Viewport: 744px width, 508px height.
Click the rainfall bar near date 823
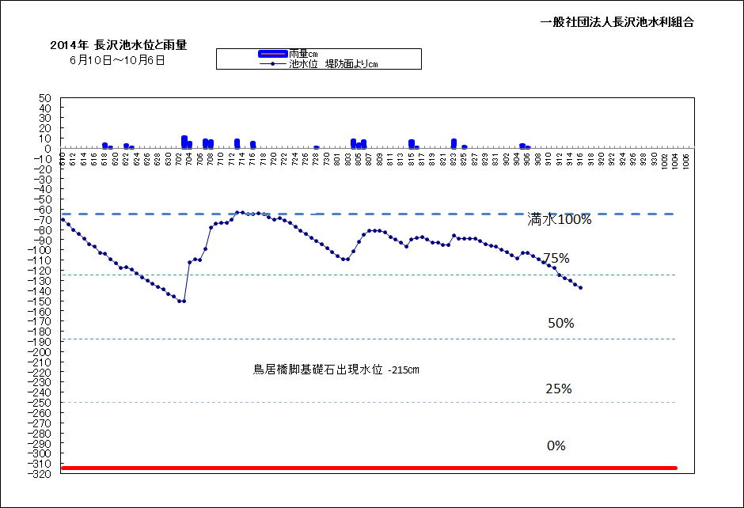tap(454, 143)
